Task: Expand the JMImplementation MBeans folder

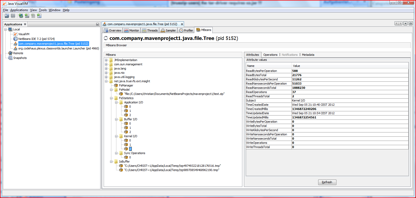Action: coord(106,60)
